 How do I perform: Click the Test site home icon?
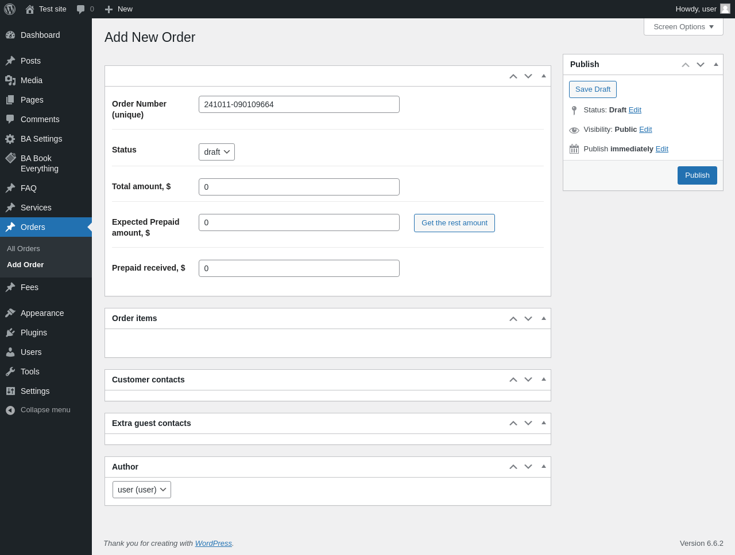coord(30,9)
